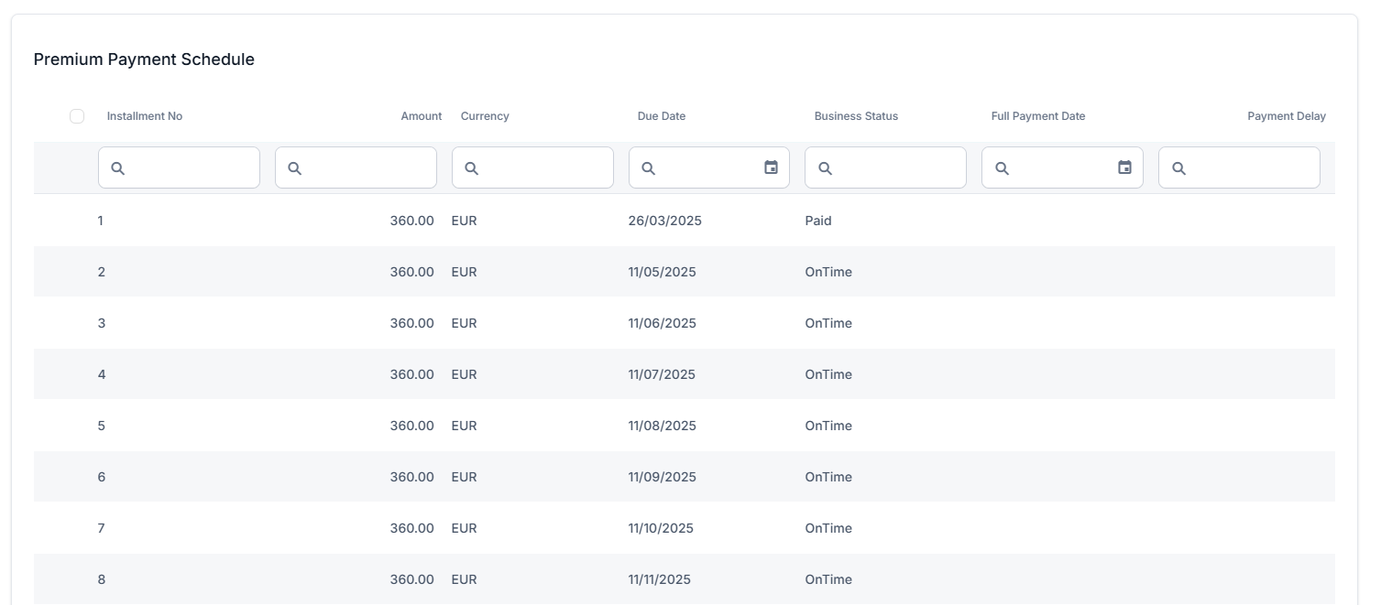
Task: Click the calendar icon in Due Date filter
Action: pyautogui.click(x=771, y=167)
